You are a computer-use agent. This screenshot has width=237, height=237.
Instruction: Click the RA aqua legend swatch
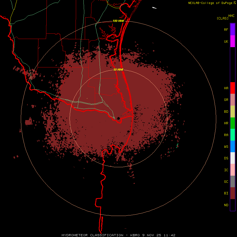(x=233, y=135)
